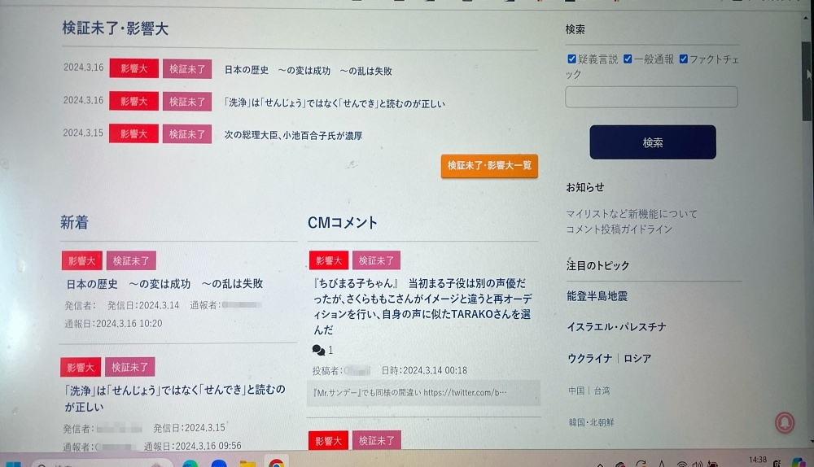Image resolution: width=814 pixels, height=467 pixels.
Task: Click the scrollbar up arrow
Action: pyautogui.click(x=806, y=18)
